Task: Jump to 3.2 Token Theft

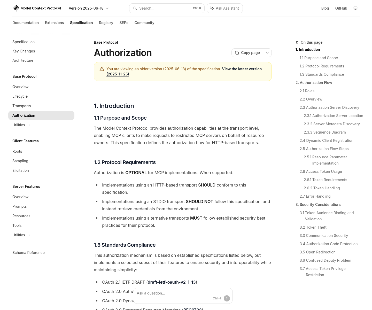Action: click(313, 227)
